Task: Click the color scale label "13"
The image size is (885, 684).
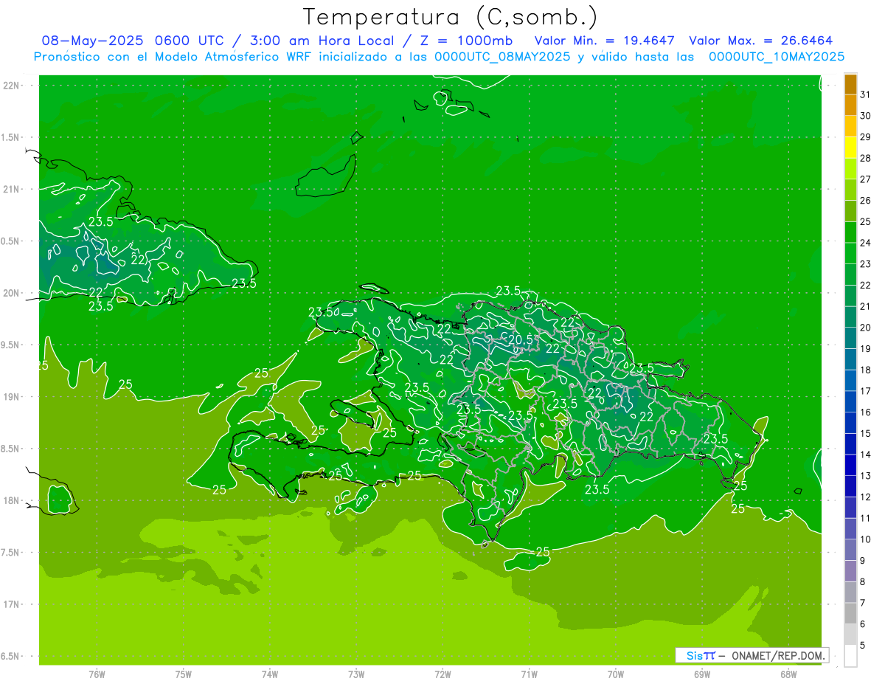Action: coord(866,476)
